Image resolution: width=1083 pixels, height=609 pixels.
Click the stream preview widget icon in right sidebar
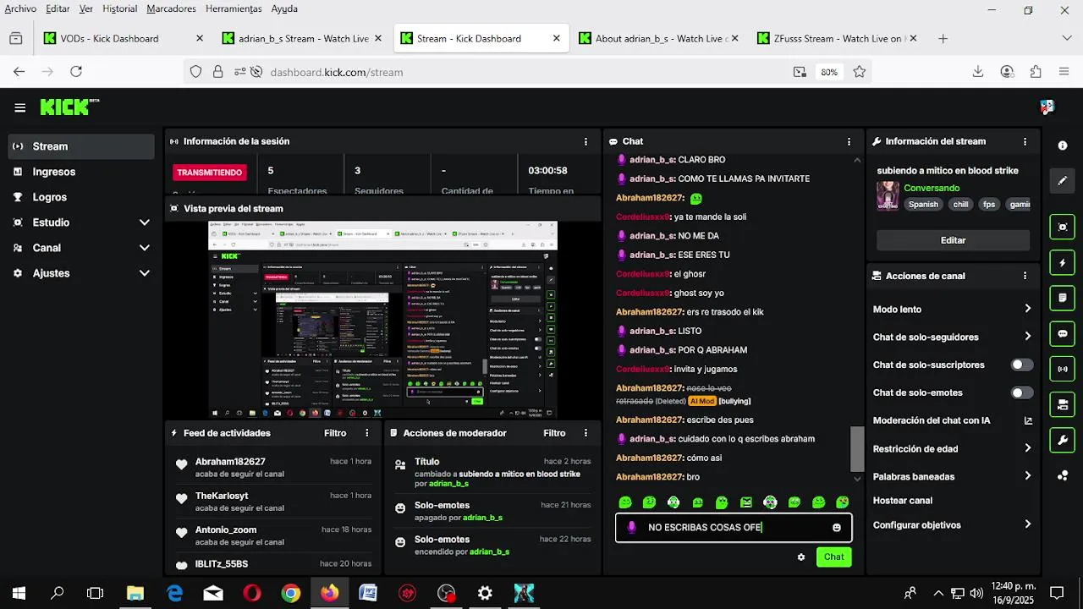1063,227
